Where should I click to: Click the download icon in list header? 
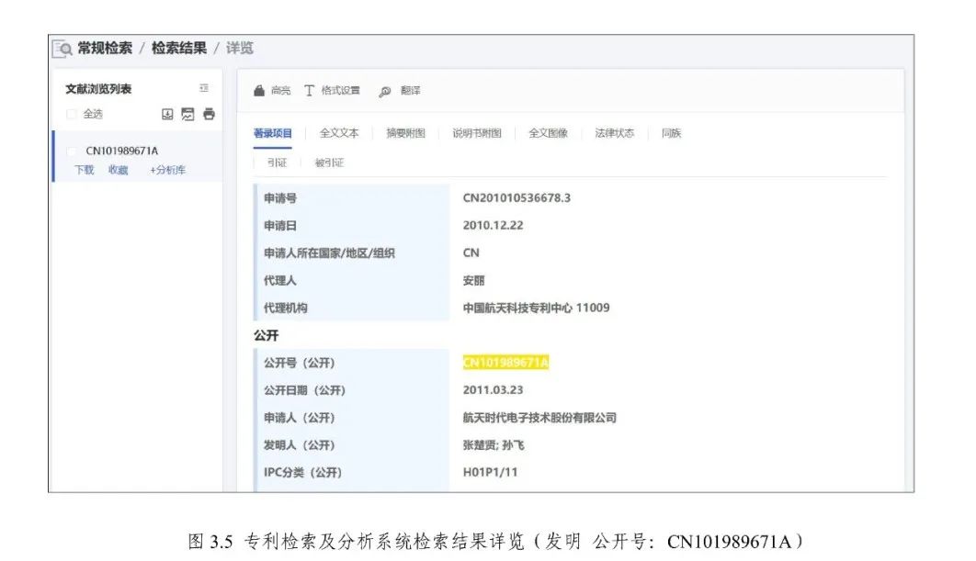click(x=167, y=114)
